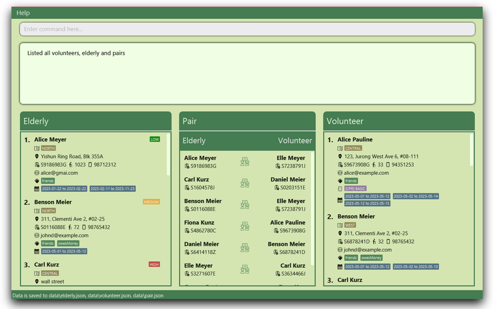
Task: Click MEDIUM risk badge on Benson Meier
Action: [x=151, y=202]
